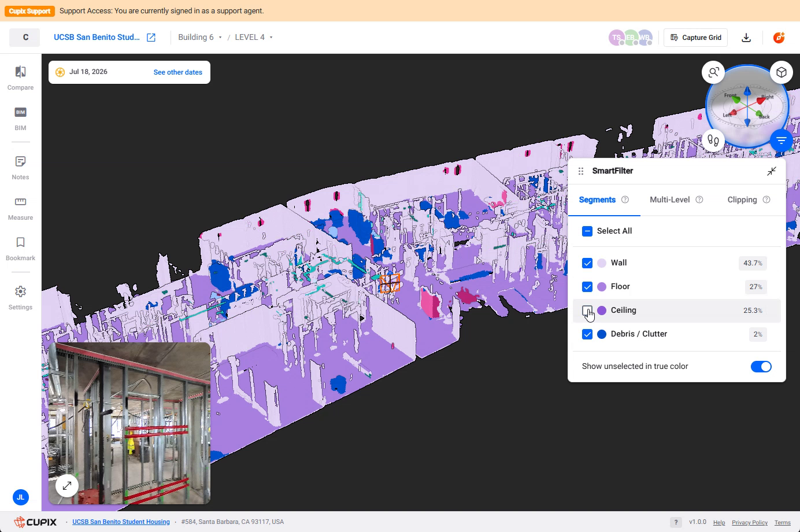Click the Debris / Clutter color swatch
The height and width of the screenshot is (532, 800).
tap(602, 334)
